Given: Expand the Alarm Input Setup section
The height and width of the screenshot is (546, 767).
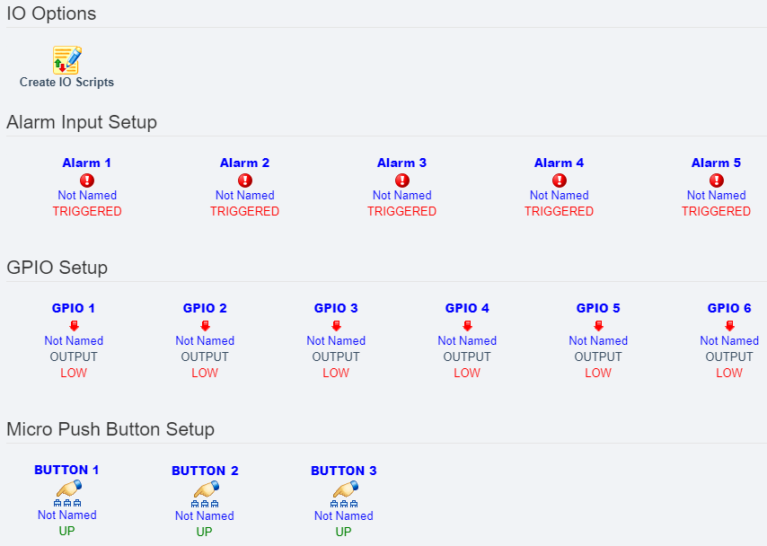Looking at the screenshot, I should pyautogui.click(x=82, y=122).
